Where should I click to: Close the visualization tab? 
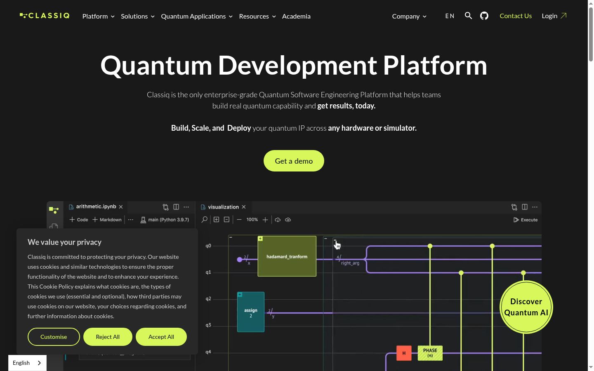tap(244, 207)
